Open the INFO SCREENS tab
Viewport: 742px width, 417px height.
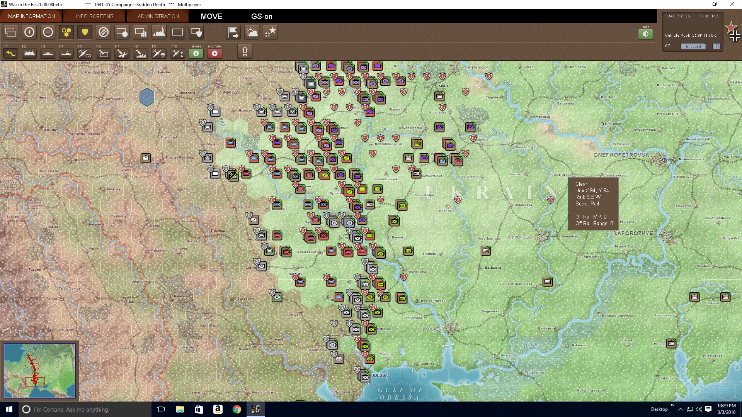coord(95,16)
